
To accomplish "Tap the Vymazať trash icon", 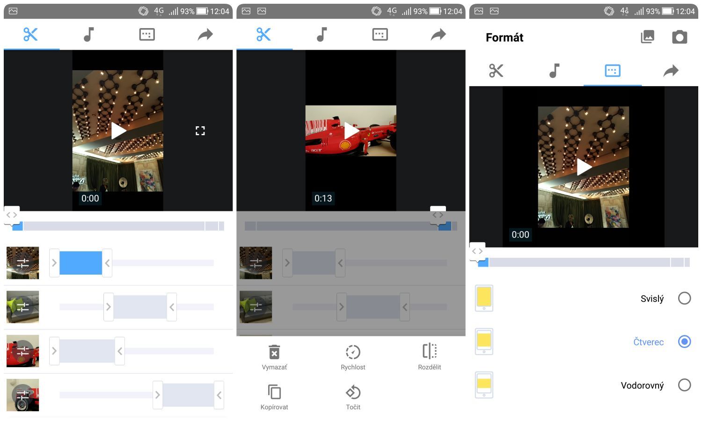I will (x=274, y=352).
